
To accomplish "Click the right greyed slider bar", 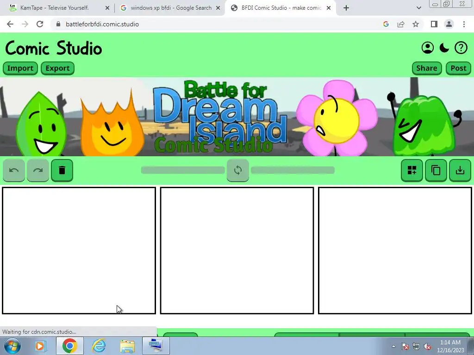I will 293,170.
